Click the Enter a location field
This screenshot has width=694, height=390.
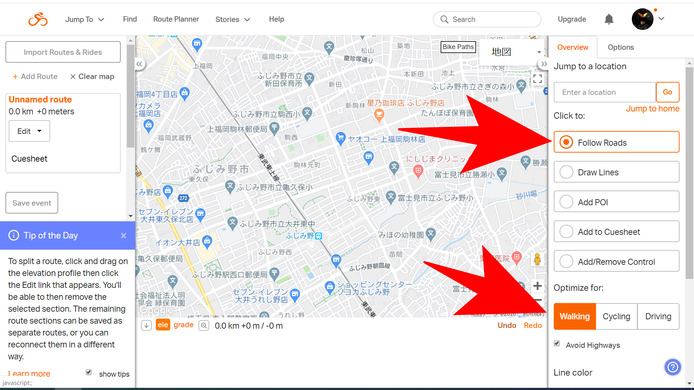tap(605, 92)
